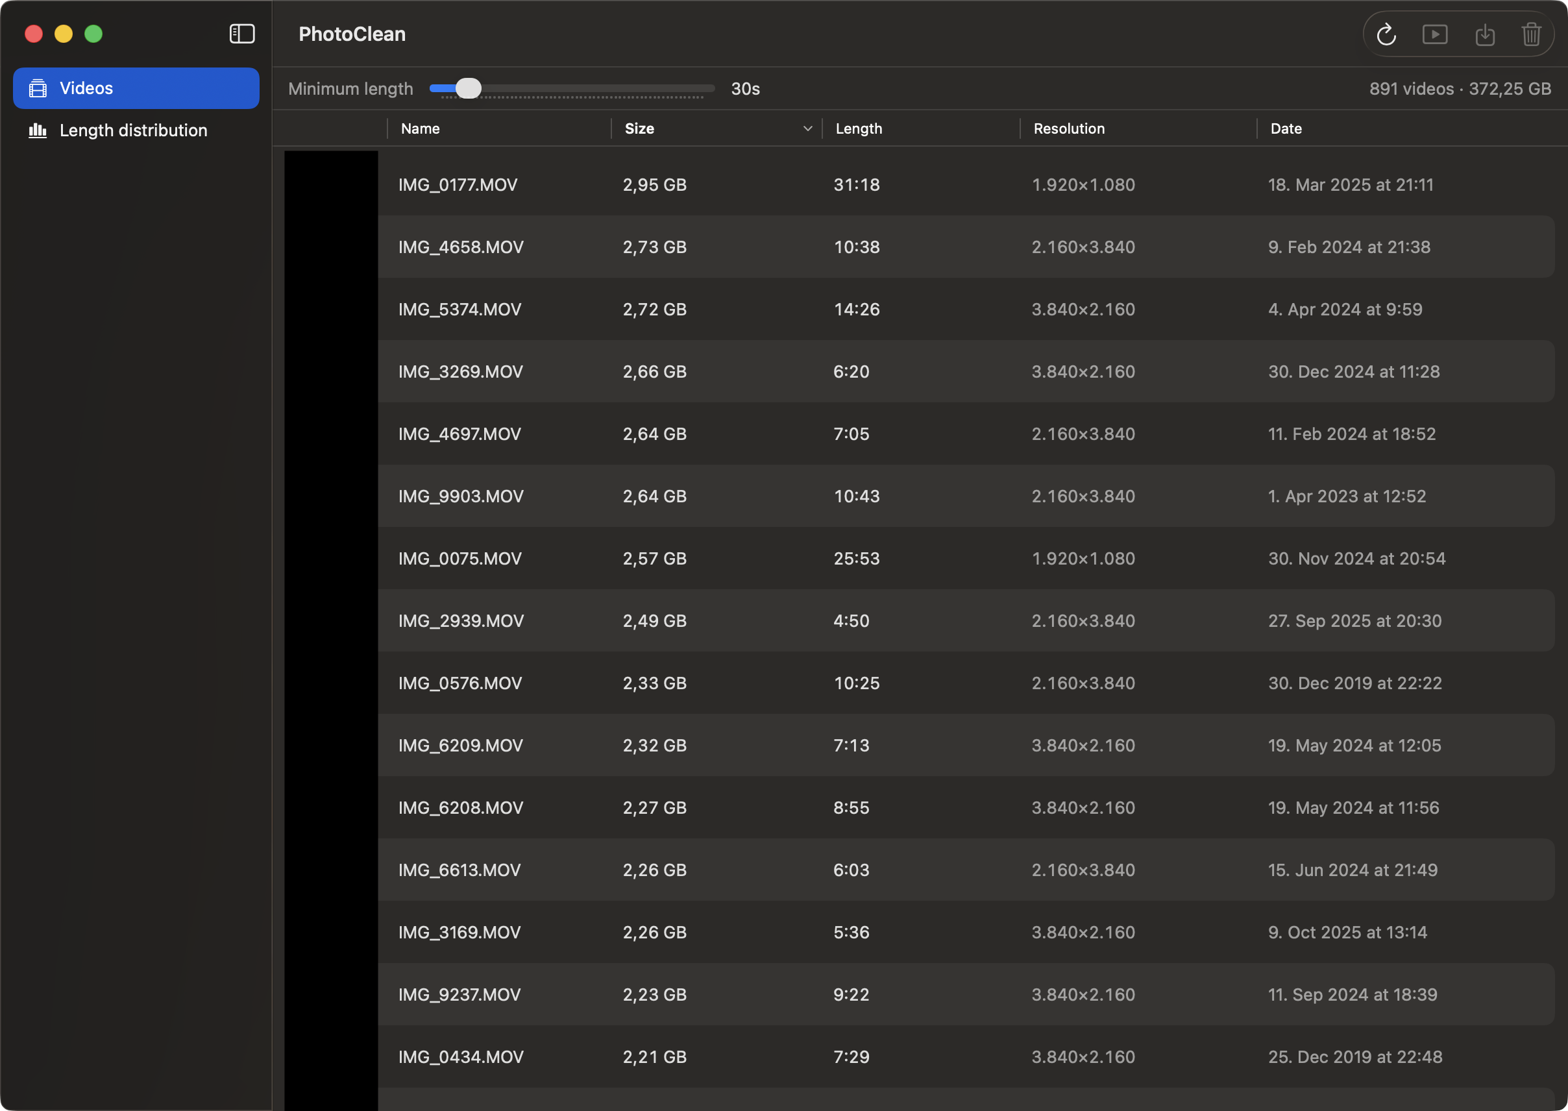Click the date 15. Jun 2024 at 21:49
This screenshot has width=1568, height=1111.
pos(1353,870)
